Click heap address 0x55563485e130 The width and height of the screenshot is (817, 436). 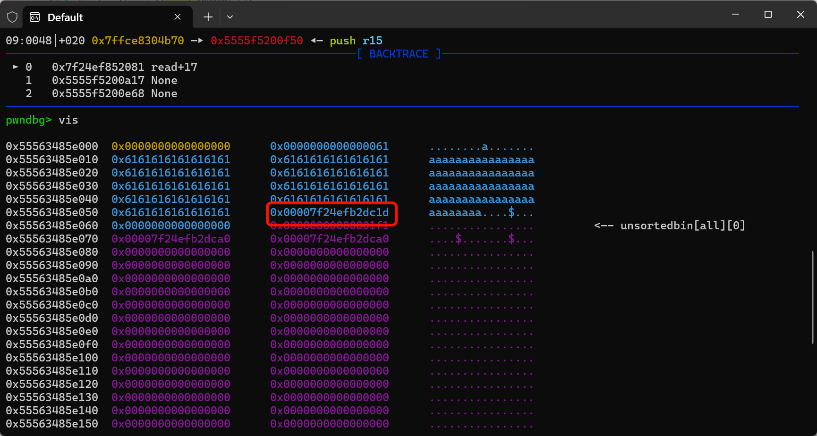(52, 397)
